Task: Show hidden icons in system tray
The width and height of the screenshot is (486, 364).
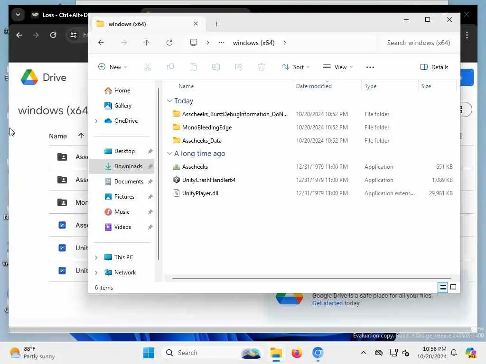Action: 364,353
